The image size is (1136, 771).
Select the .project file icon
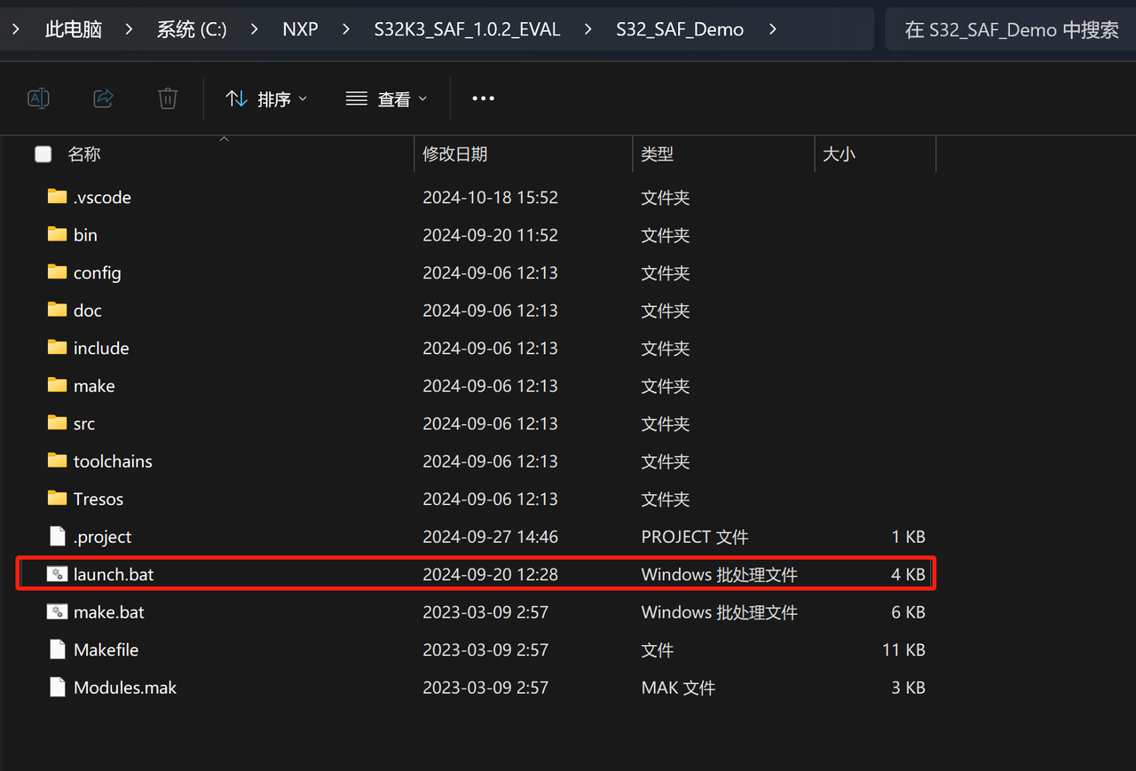pyautogui.click(x=57, y=536)
